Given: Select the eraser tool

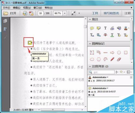Looking at the screenshot, I should [119, 59].
